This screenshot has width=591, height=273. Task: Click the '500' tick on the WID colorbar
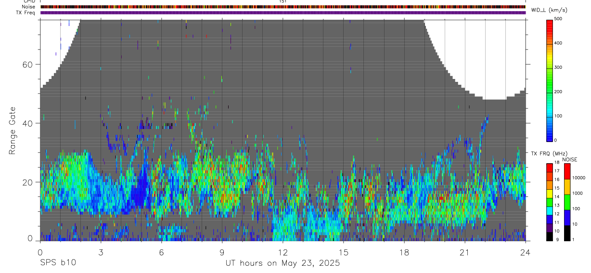pos(559,19)
